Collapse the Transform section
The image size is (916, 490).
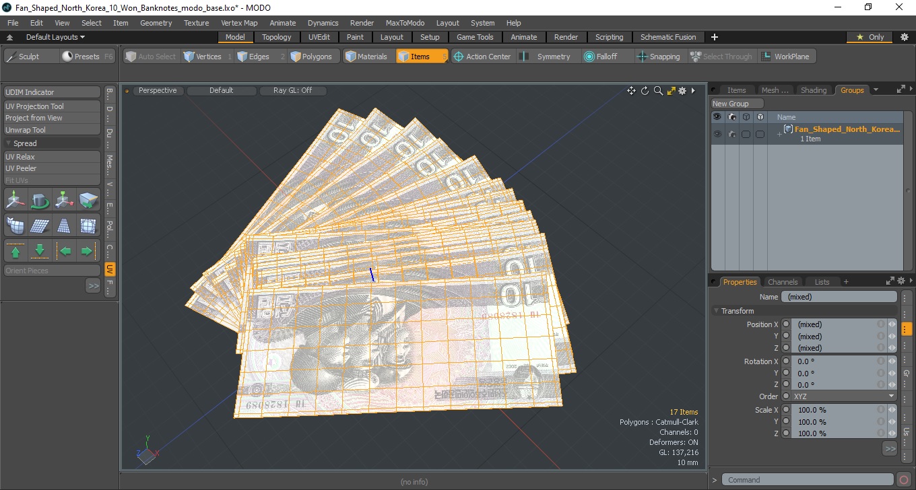(x=716, y=311)
